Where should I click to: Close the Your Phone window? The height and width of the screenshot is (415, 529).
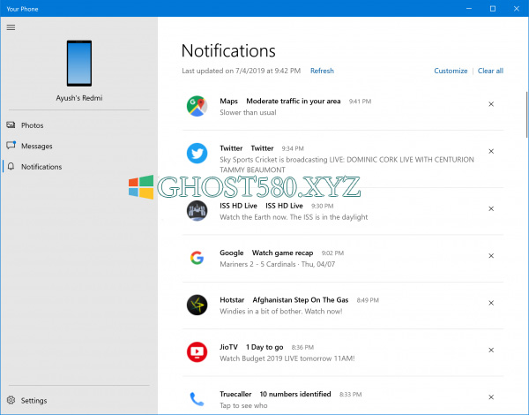pyautogui.click(x=517, y=9)
